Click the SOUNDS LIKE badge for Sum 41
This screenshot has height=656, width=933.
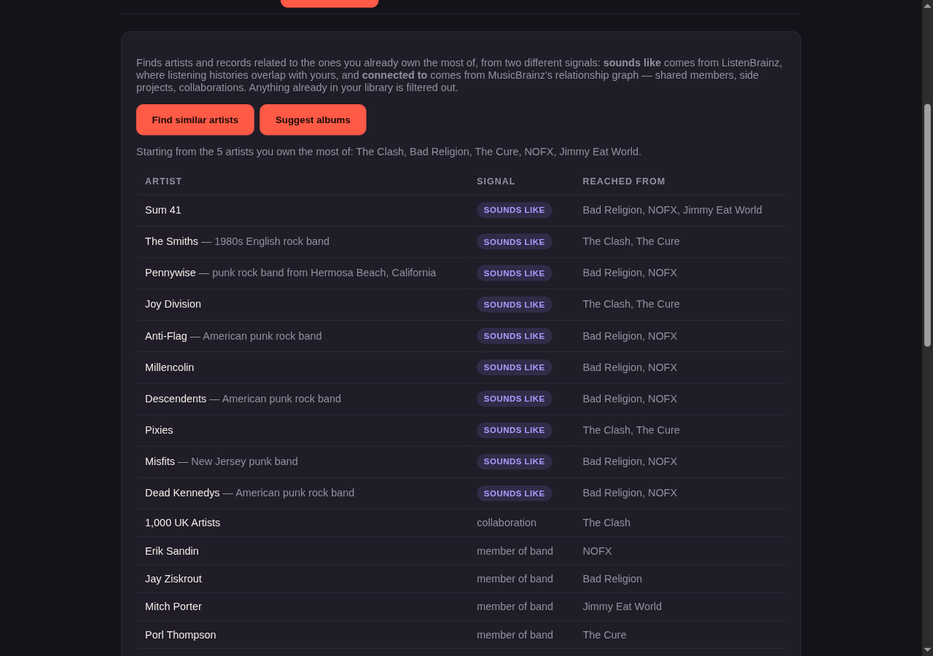pyautogui.click(x=515, y=210)
